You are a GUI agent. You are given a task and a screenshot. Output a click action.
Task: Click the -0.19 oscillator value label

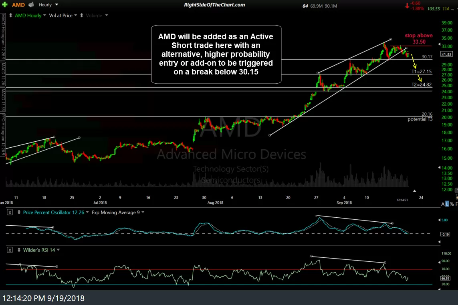point(445,235)
